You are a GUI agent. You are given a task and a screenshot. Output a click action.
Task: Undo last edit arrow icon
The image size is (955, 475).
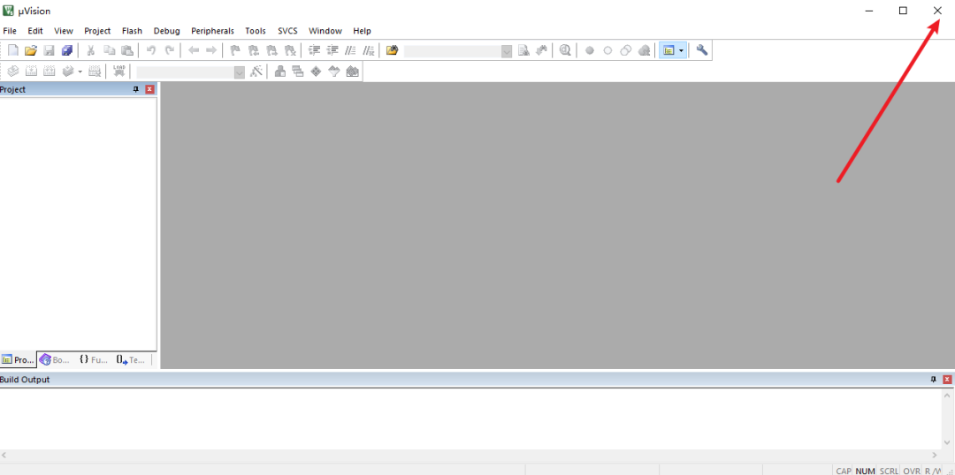151,50
